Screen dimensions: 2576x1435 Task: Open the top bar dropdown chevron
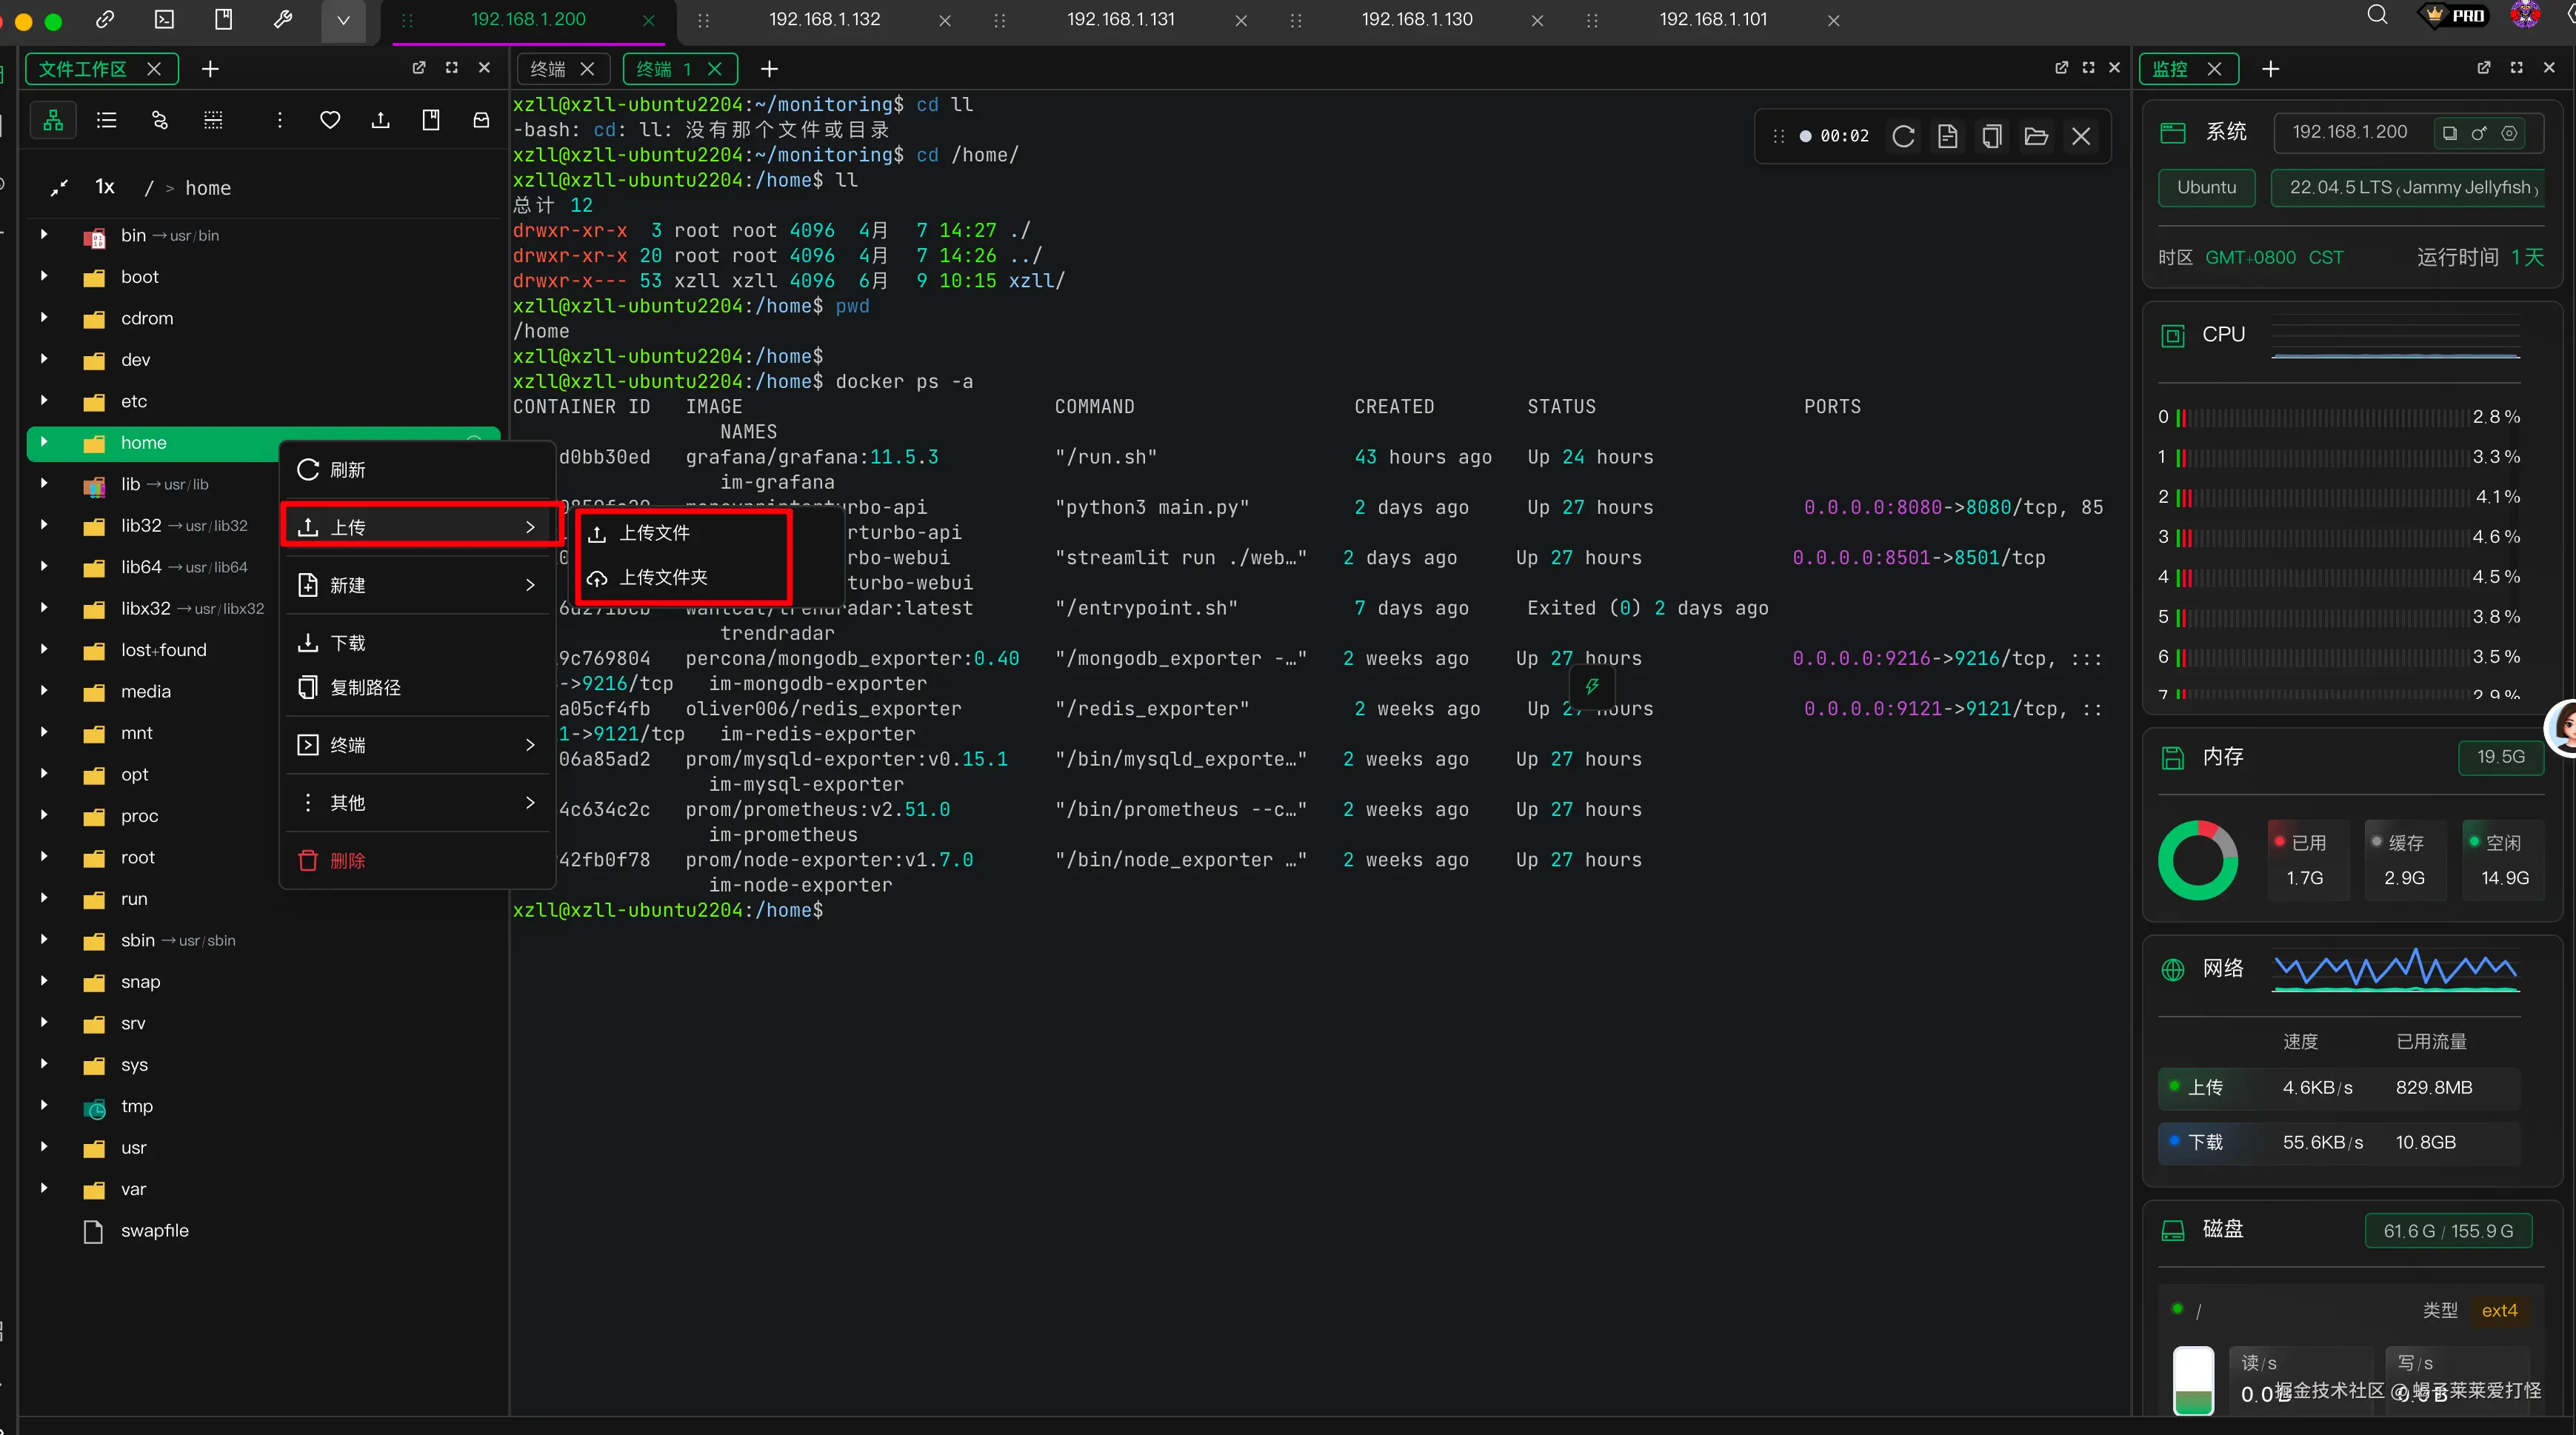pos(343,20)
